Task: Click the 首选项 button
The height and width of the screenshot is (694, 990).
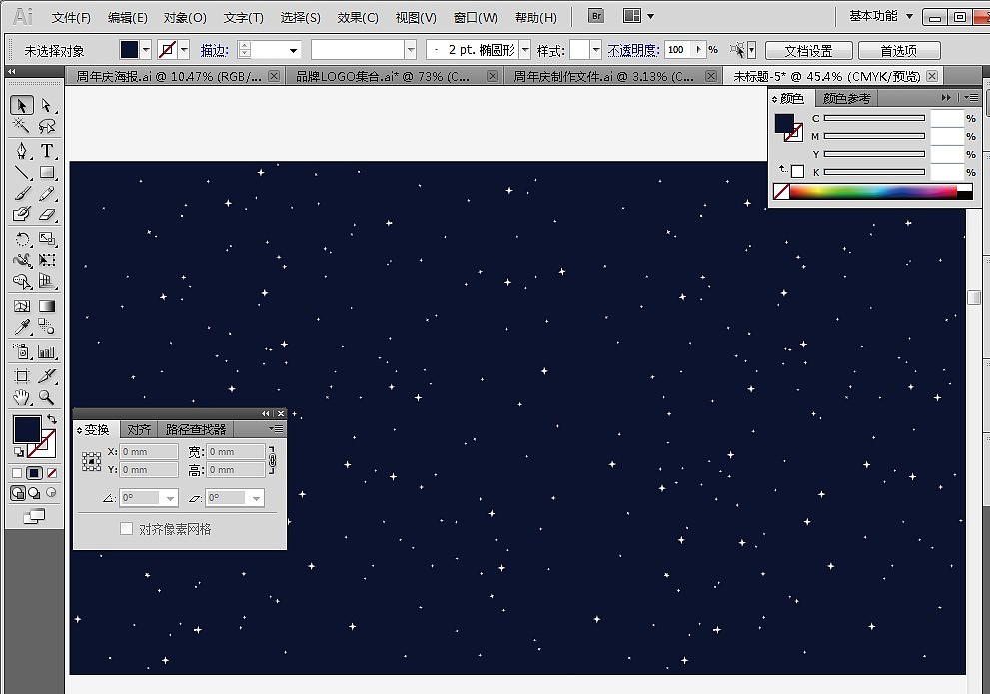Action: tap(899, 51)
